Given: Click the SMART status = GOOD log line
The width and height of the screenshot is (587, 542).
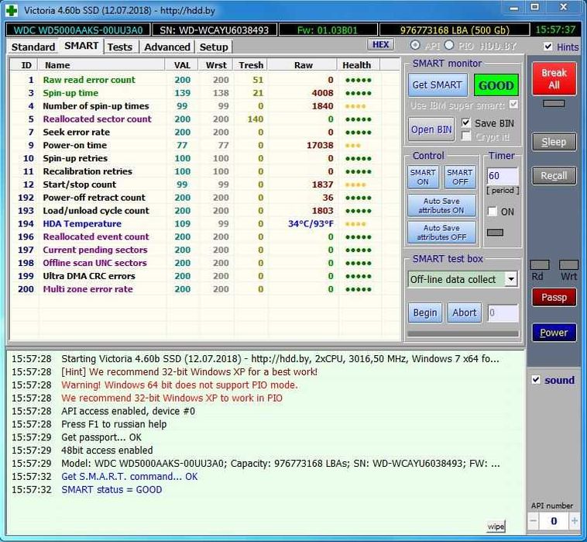Looking at the screenshot, I should point(112,489).
